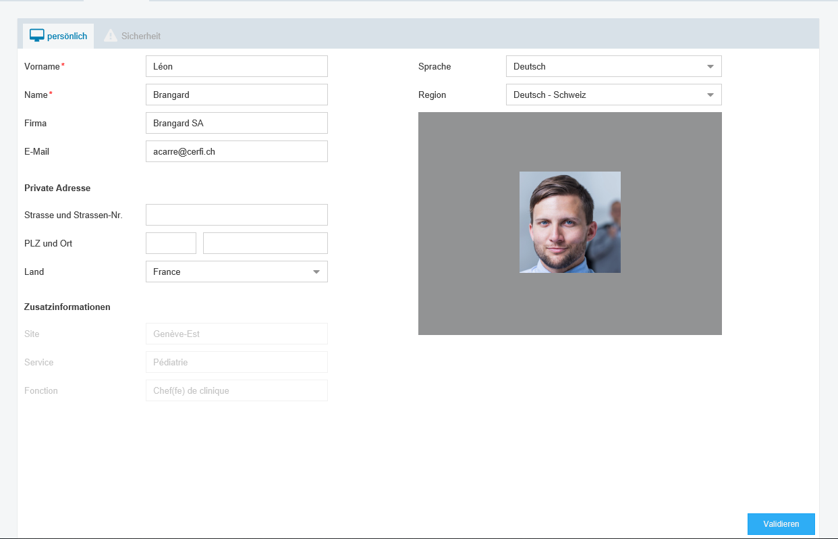The width and height of the screenshot is (838, 539).
Task: Click the Firma text field
Action: (x=236, y=123)
